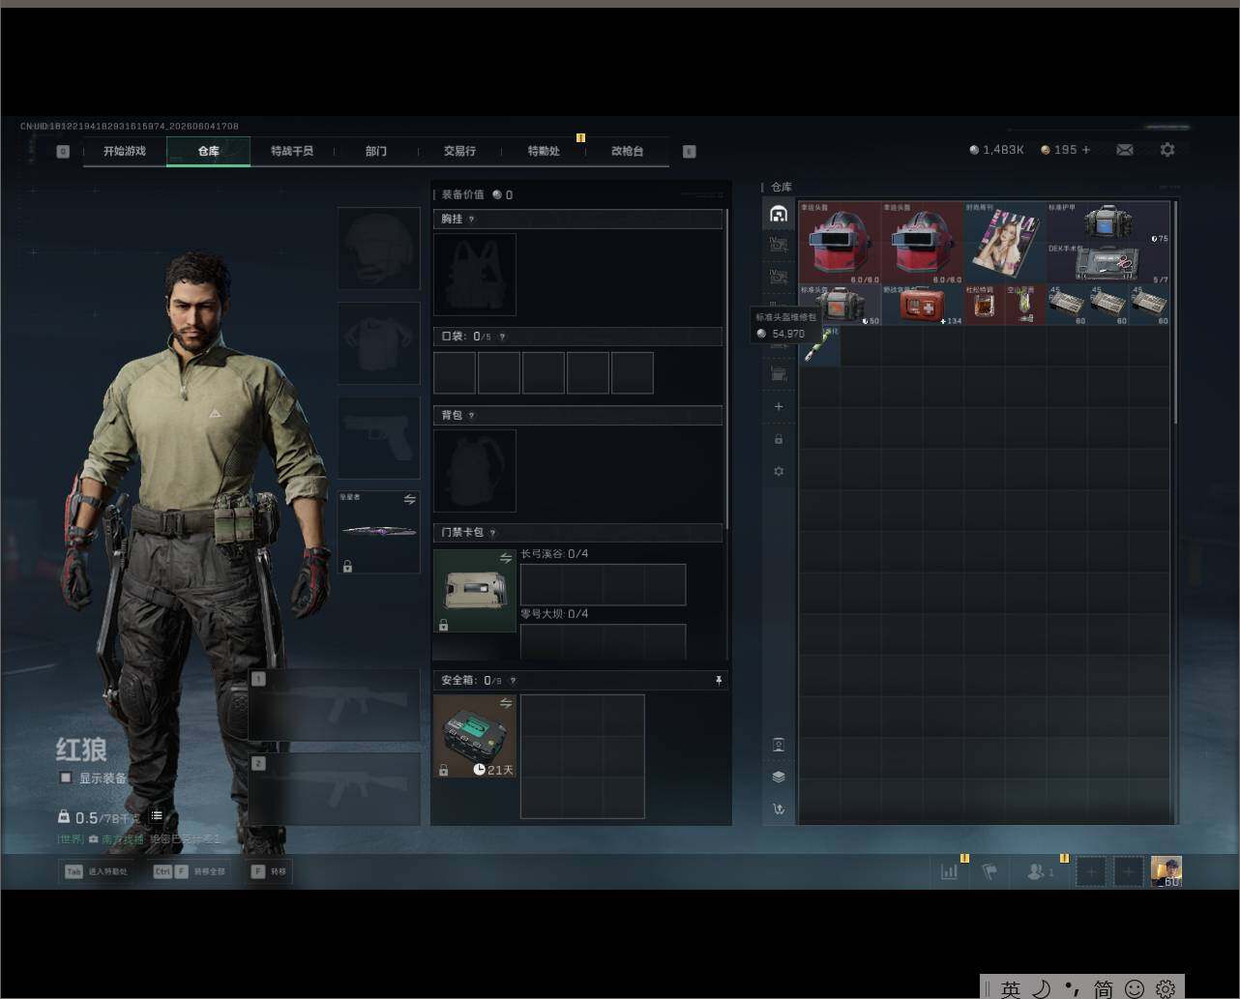Go to the 交易行 tab
Screen dimensions: 1240x999
click(459, 151)
